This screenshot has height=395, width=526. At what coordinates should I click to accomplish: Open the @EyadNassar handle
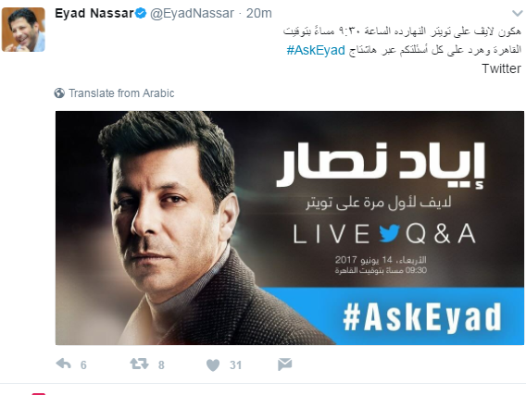coord(192,13)
